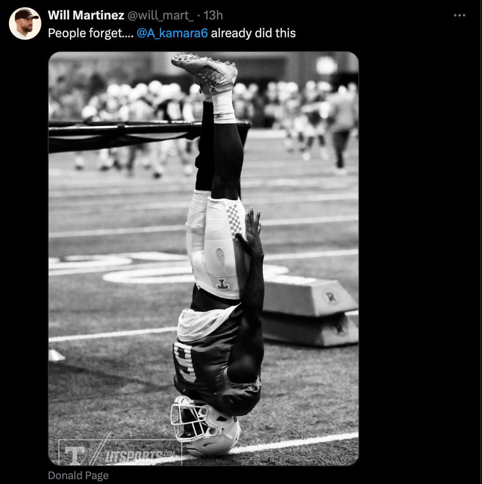Image resolution: width=482 pixels, height=484 pixels.
Task: Open the tweet's 13h timestamp link
Action: pyautogui.click(x=213, y=15)
